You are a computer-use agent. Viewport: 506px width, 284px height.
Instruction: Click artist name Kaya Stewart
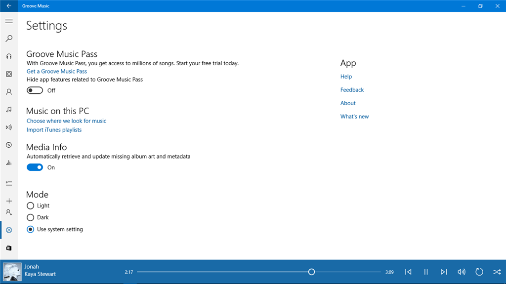(x=40, y=274)
